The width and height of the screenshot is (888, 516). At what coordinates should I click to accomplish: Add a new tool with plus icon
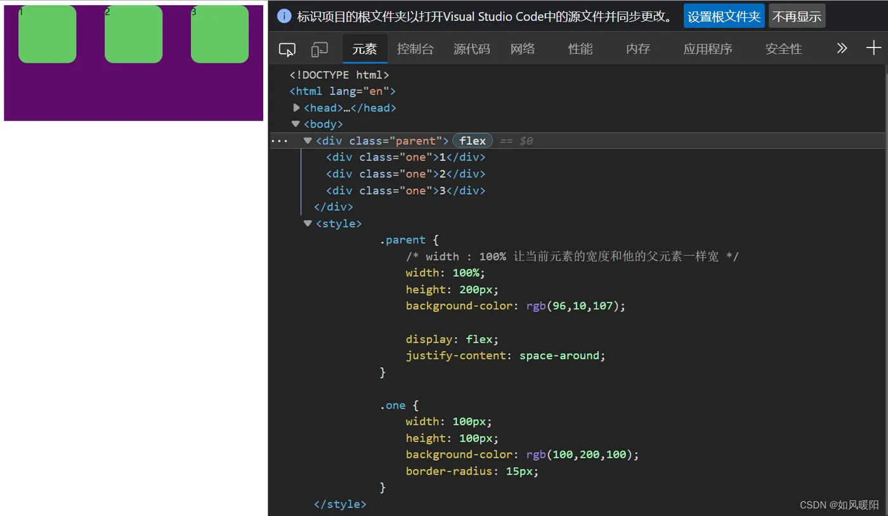(x=873, y=48)
